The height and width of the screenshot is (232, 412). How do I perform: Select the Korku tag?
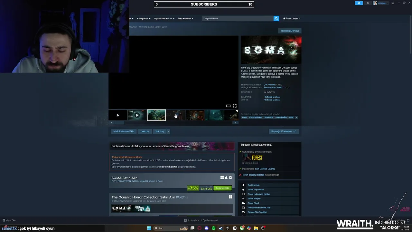point(244,117)
